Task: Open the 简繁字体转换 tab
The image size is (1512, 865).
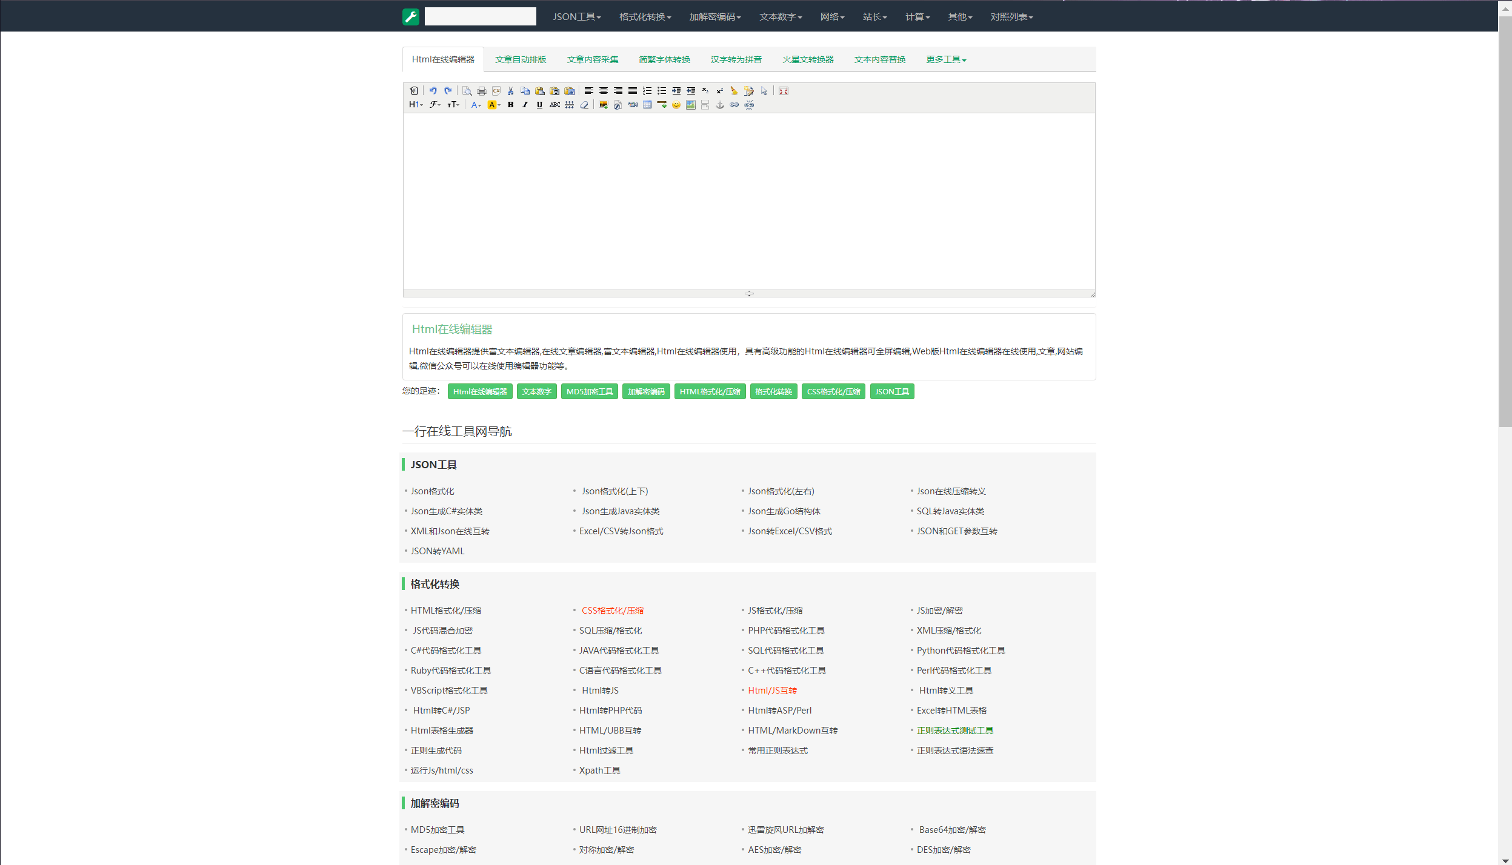Action: pos(664,59)
